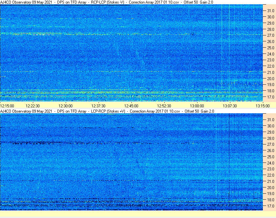Click the 31.0 frequency label on the RCP-LCP plot

[x=271, y=11]
